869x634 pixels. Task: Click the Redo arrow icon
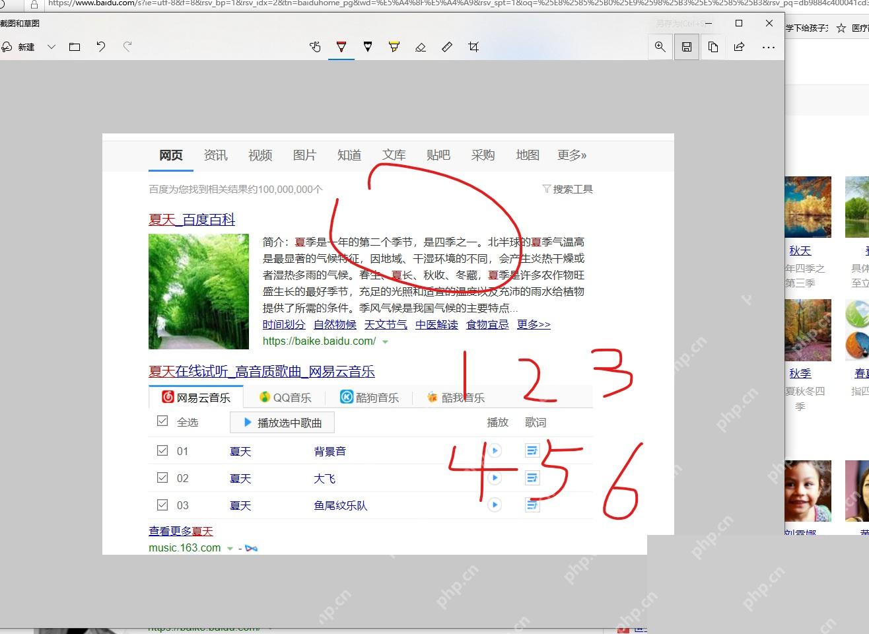[x=127, y=47]
